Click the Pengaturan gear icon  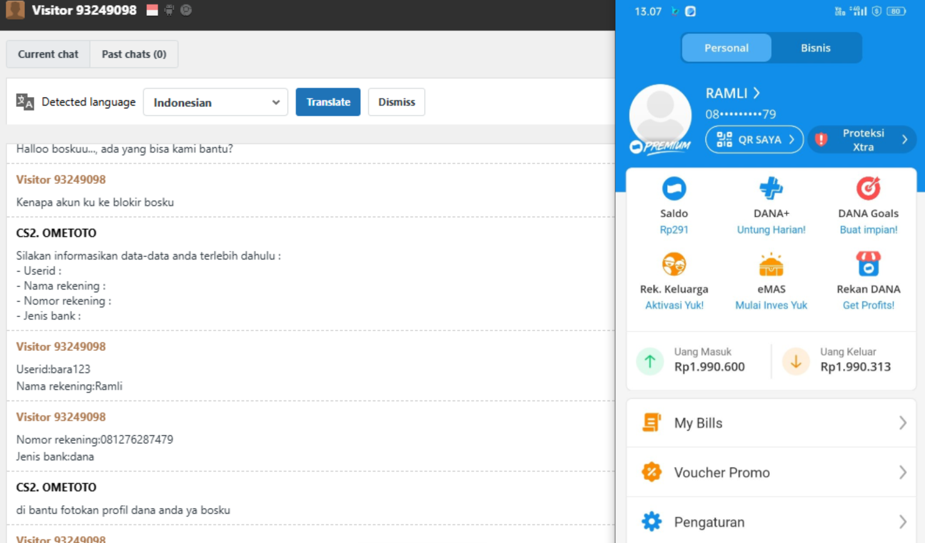coord(651,522)
